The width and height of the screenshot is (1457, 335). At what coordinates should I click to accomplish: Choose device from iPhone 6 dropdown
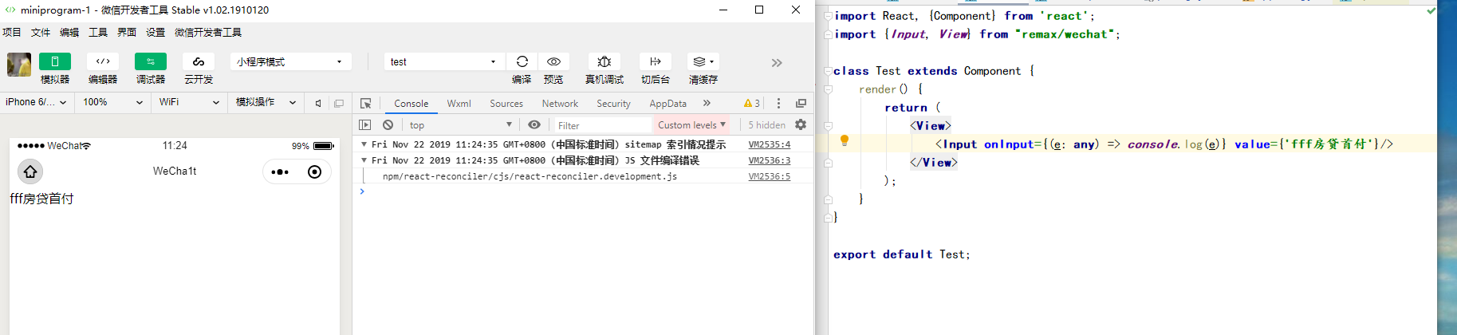(37, 102)
